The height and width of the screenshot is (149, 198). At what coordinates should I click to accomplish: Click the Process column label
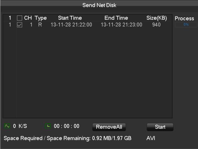(x=184, y=18)
